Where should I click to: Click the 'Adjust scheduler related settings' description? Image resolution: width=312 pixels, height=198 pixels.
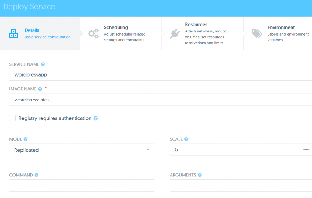click(125, 37)
